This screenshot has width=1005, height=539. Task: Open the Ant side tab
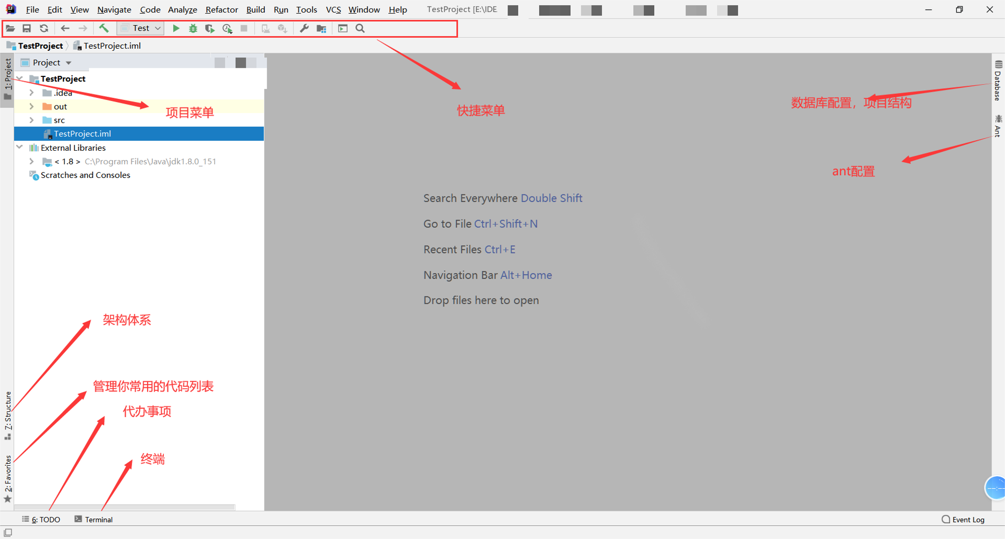tap(998, 126)
